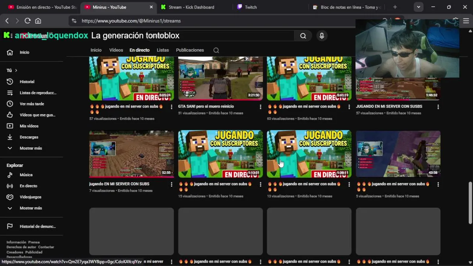This screenshot has width=473, height=266.
Task: Open Creadores footer link
Action: [x=15, y=252]
